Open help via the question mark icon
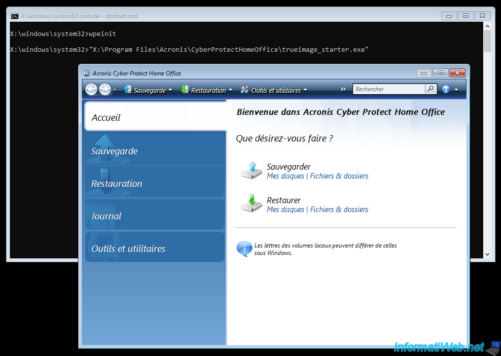This screenshot has height=356, width=501. (446, 89)
